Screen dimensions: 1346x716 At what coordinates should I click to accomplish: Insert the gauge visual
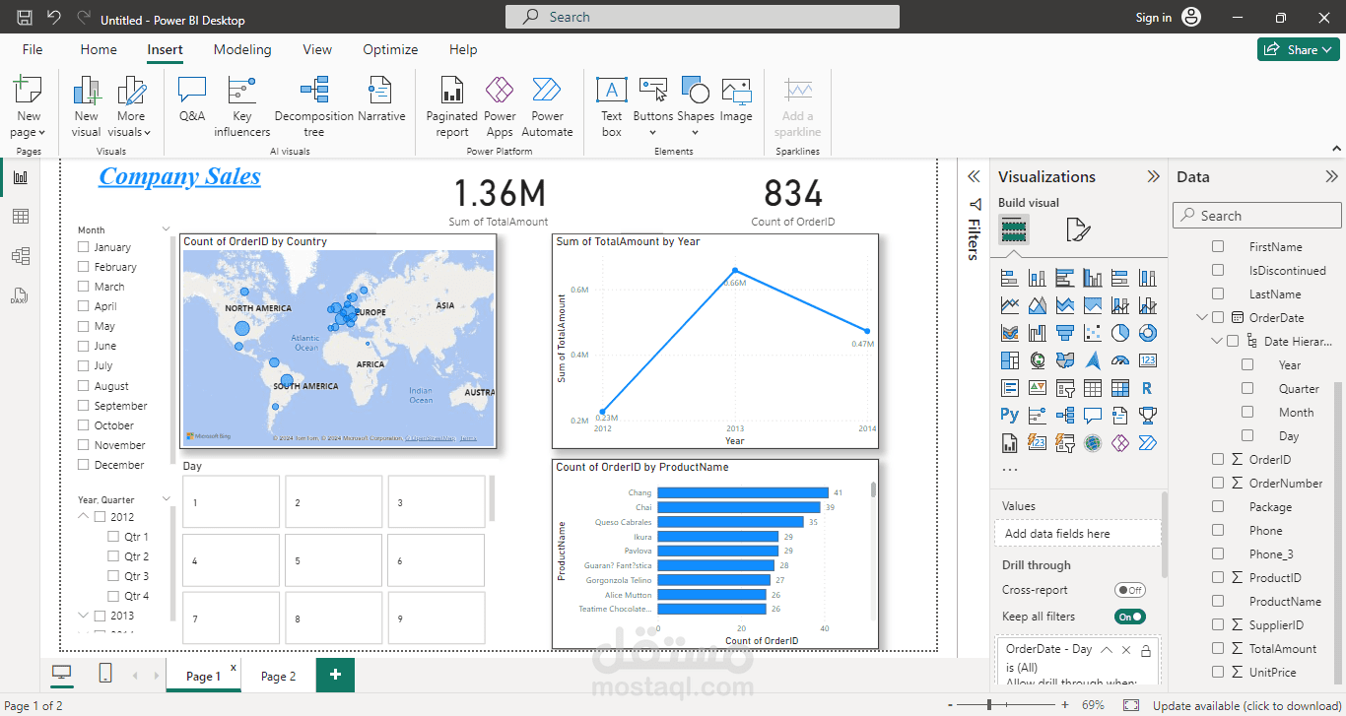1119,360
